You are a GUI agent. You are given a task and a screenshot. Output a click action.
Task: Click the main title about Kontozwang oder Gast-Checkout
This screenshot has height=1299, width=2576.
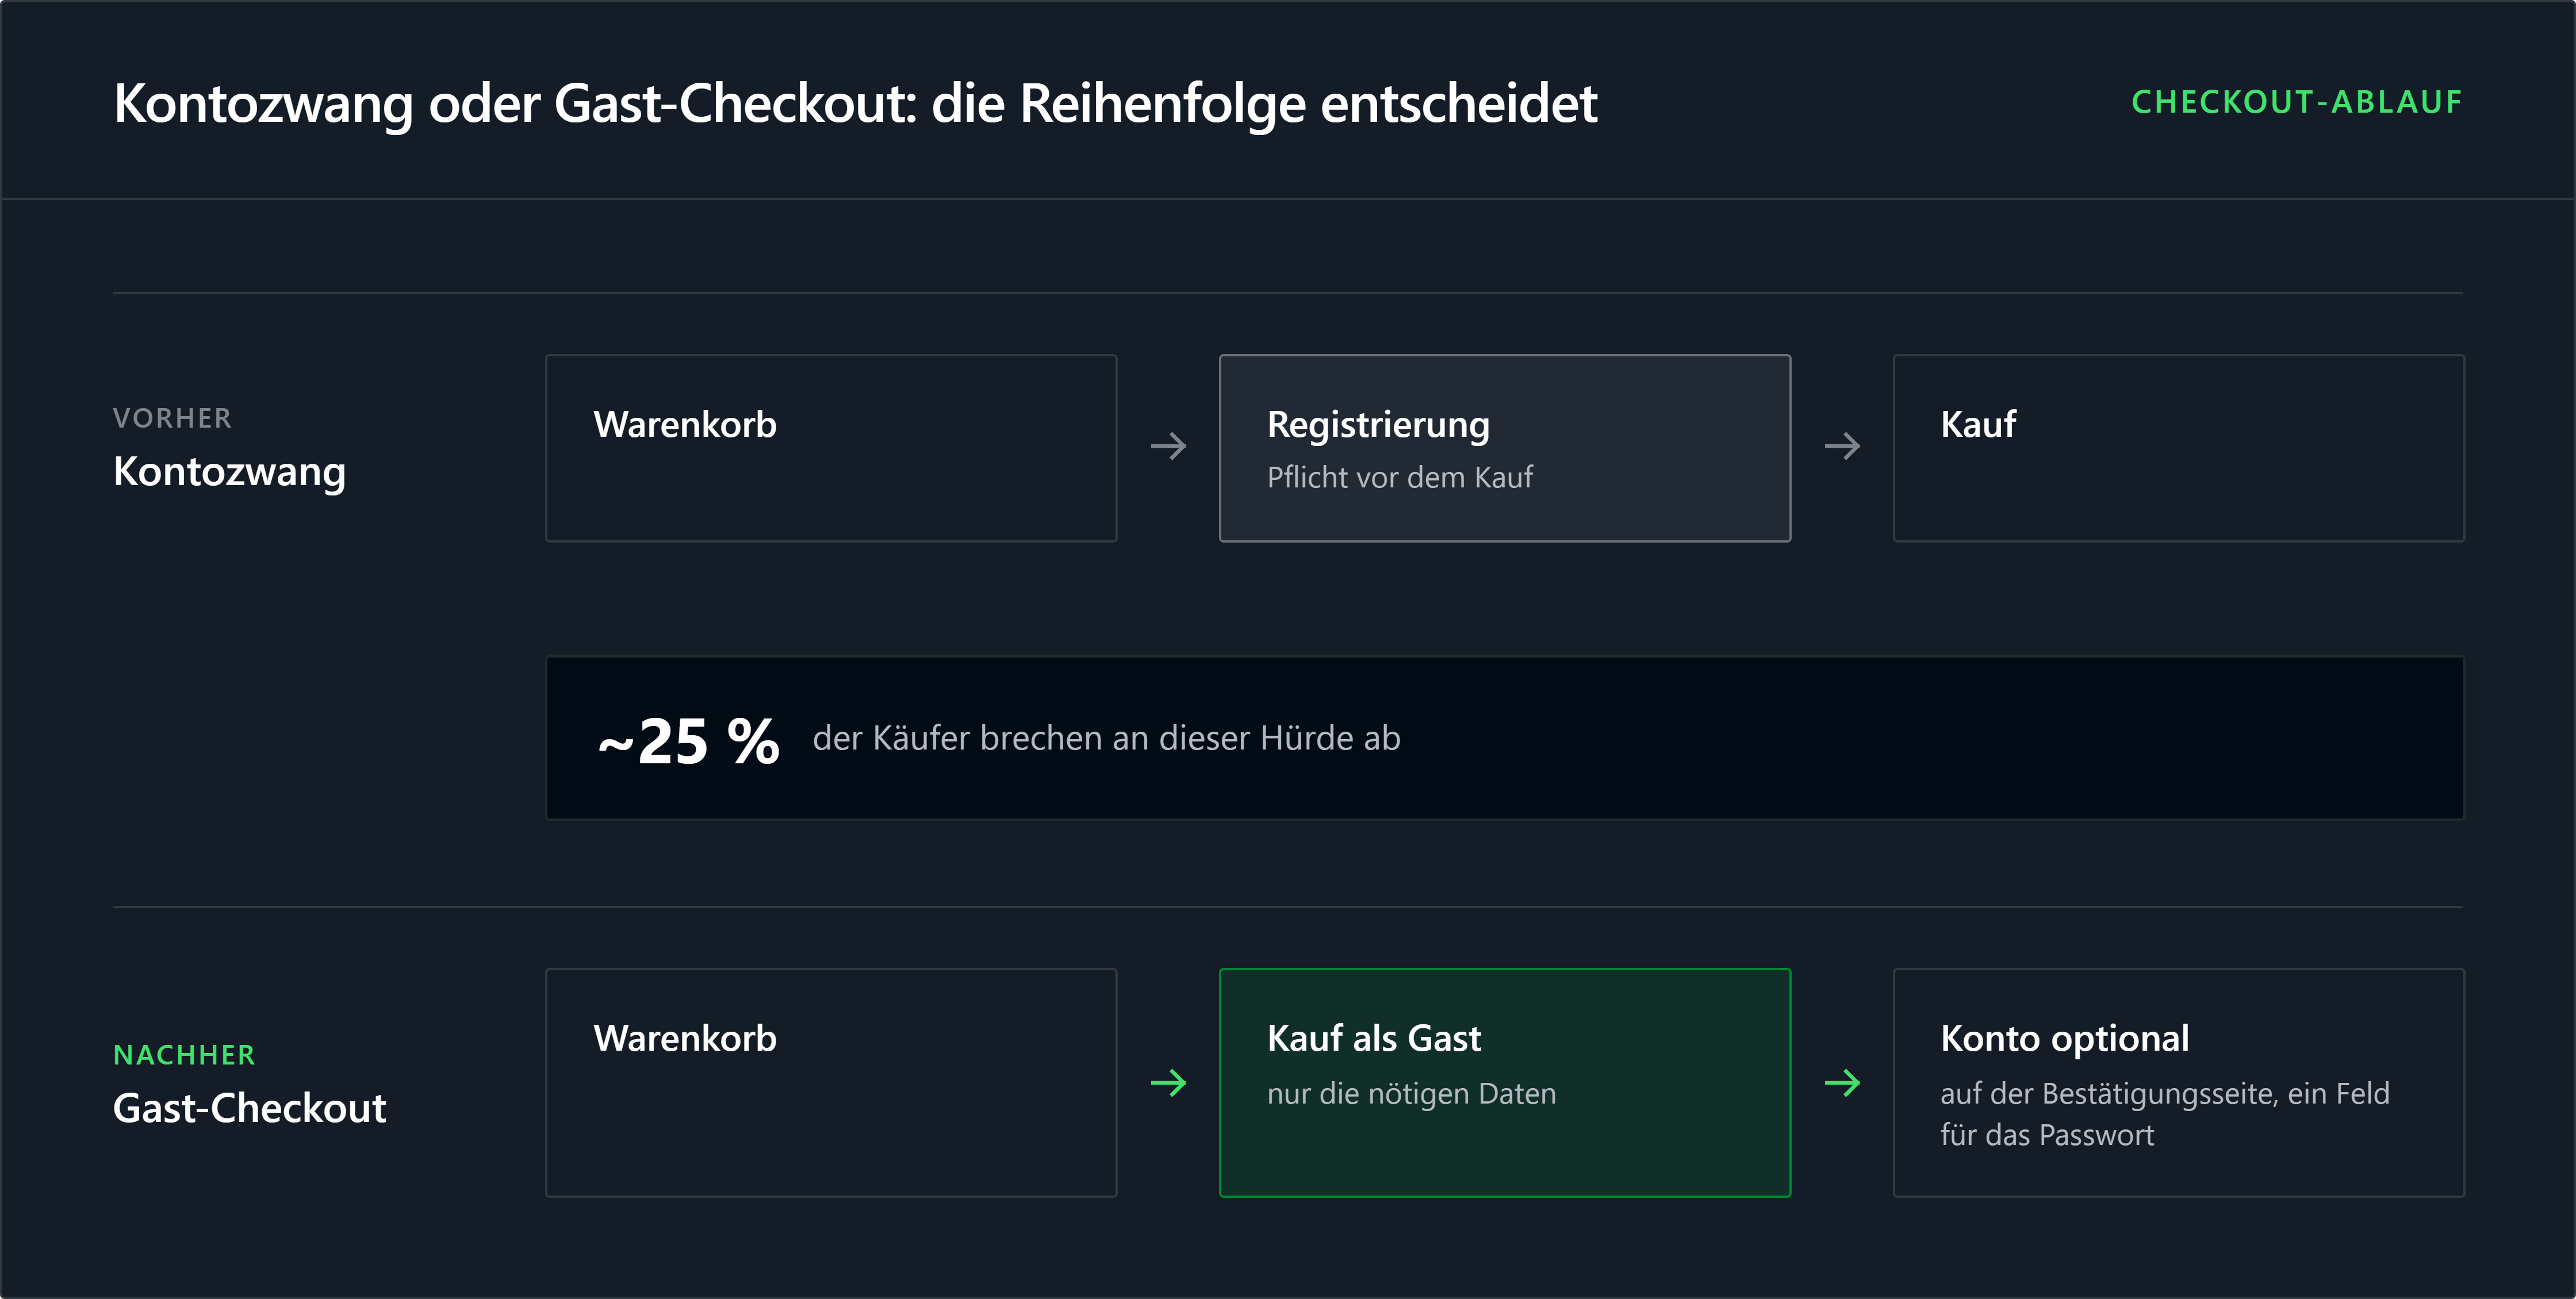click(855, 103)
